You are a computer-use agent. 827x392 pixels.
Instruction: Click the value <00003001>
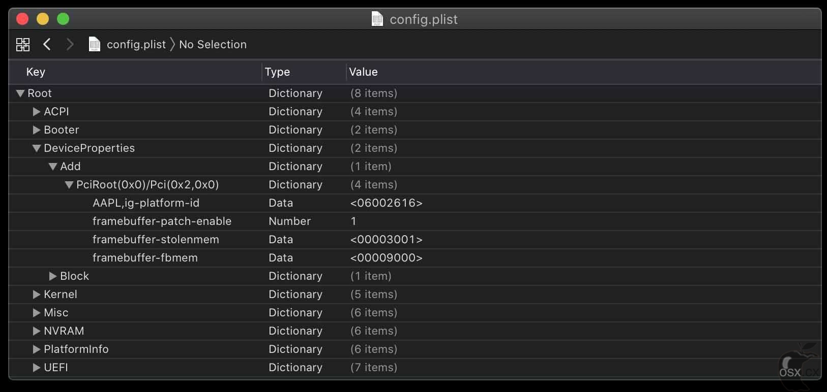click(387, 240)
